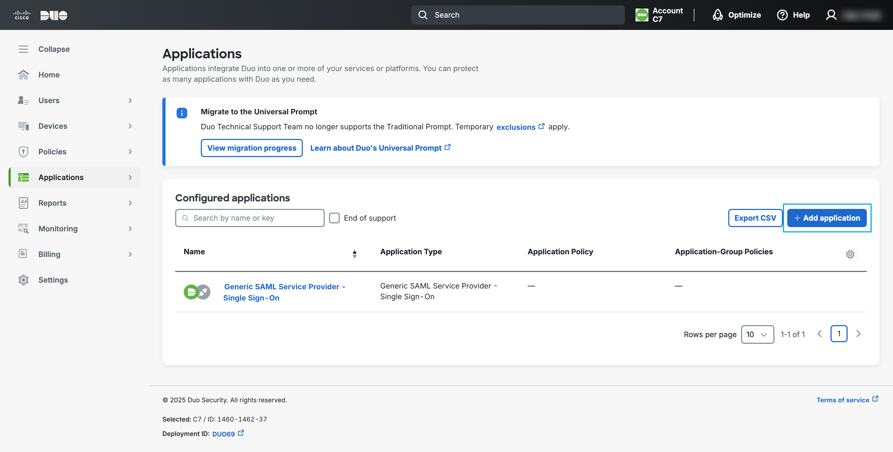Screen dimensions: 893x452
Task: Click Search by name or key field
Action: 250,218
